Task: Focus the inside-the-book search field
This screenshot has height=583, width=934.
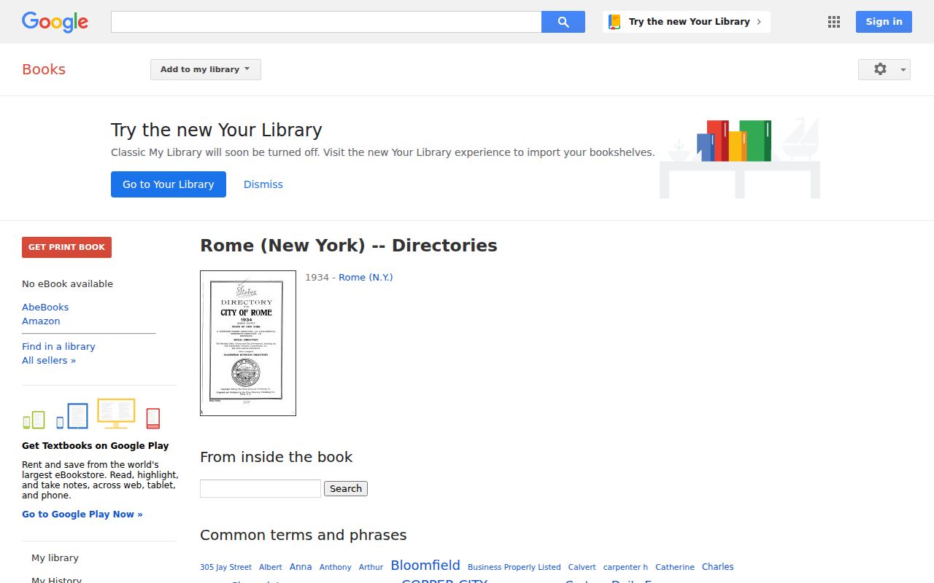Action: pos(260,488)
